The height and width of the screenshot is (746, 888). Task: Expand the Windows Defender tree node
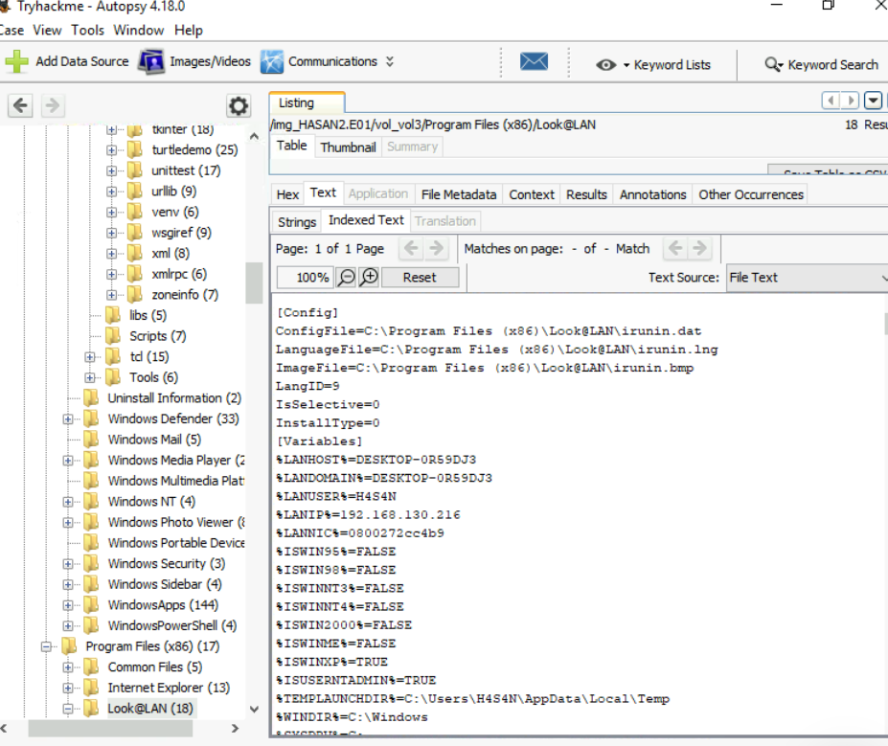point(68,418)
